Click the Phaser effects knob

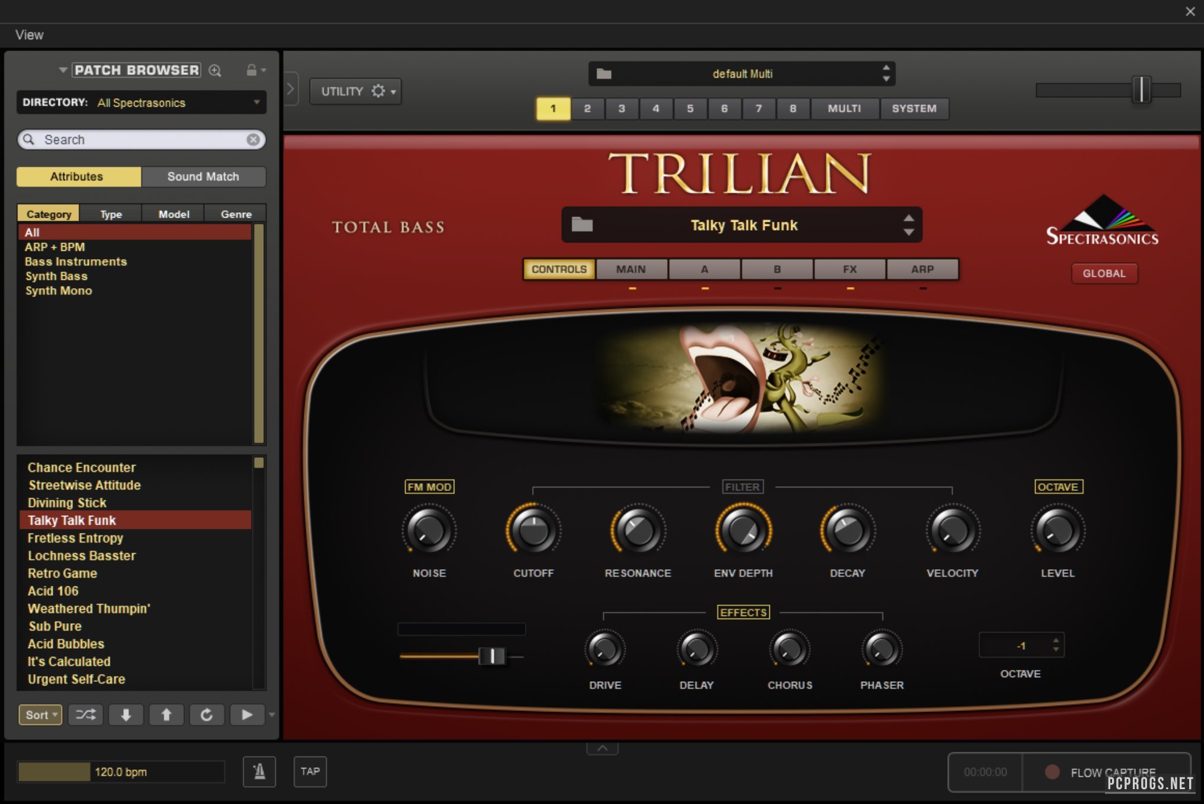(882, 649)
